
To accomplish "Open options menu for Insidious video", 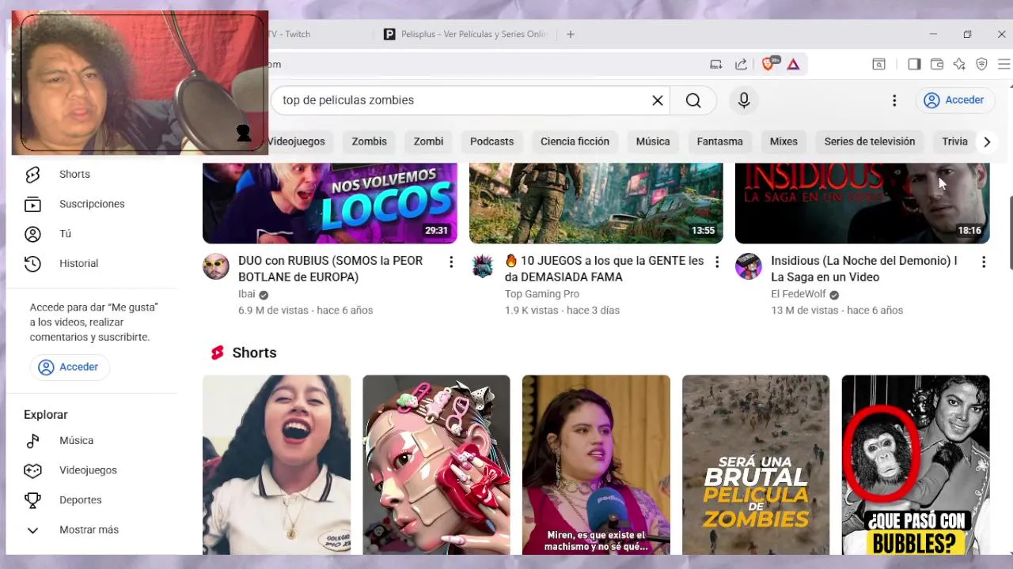I will pyautogui.click(x=984, y=262).
